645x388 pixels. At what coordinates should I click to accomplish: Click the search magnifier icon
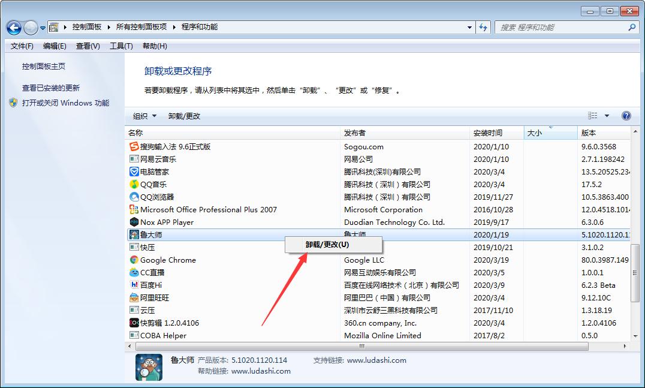click(632, 27)
